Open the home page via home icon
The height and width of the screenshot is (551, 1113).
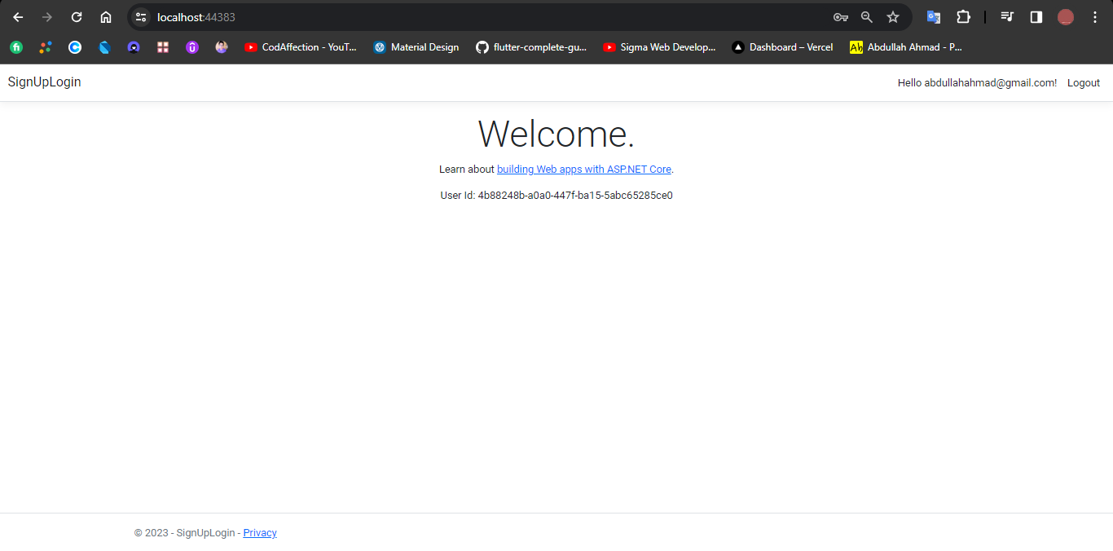pos(106,17)
